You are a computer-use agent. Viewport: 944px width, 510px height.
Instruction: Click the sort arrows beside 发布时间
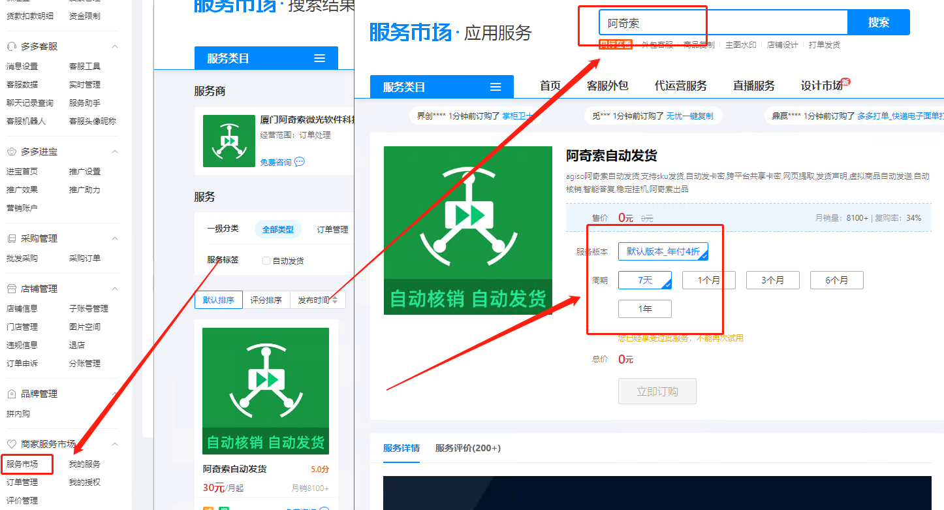click(335, 300)
